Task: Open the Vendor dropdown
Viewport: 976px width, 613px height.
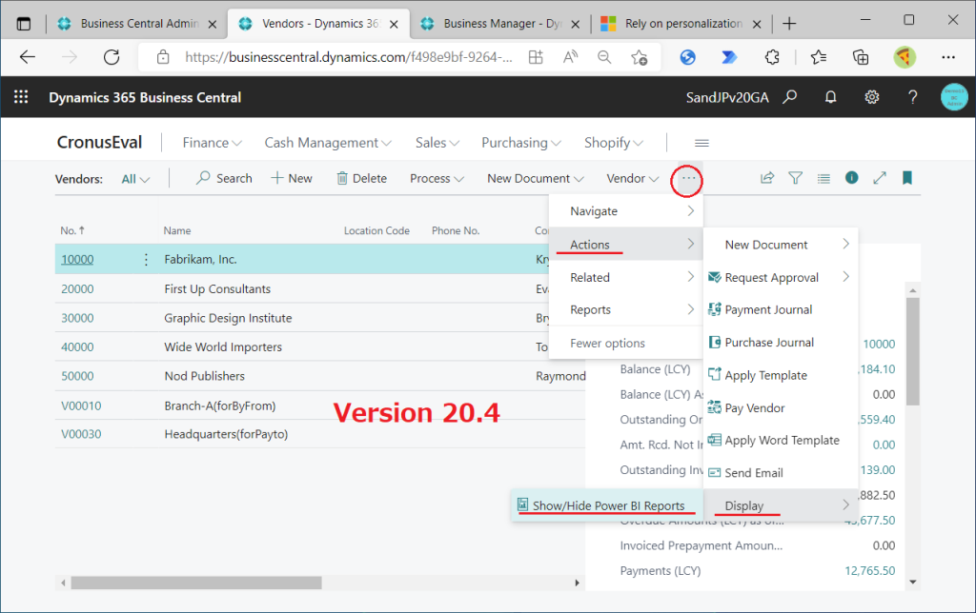Action: coord(633,178)
